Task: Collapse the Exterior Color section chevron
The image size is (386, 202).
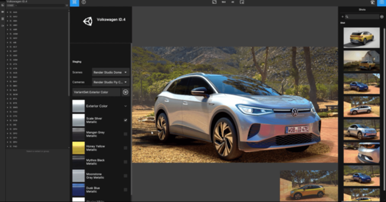Action: point(126,106)
